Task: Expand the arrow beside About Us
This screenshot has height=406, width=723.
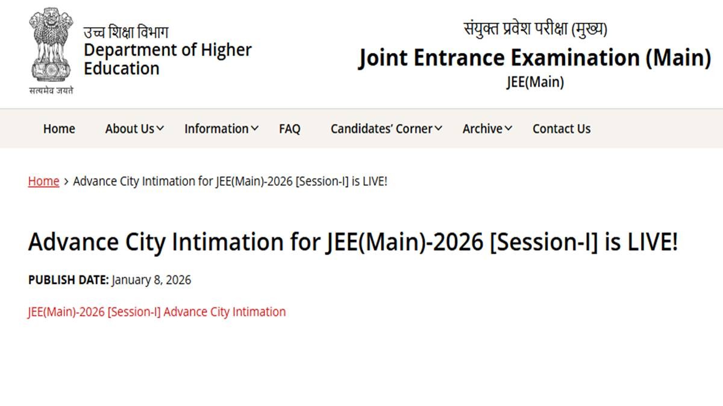Action: tap(160, 128)
